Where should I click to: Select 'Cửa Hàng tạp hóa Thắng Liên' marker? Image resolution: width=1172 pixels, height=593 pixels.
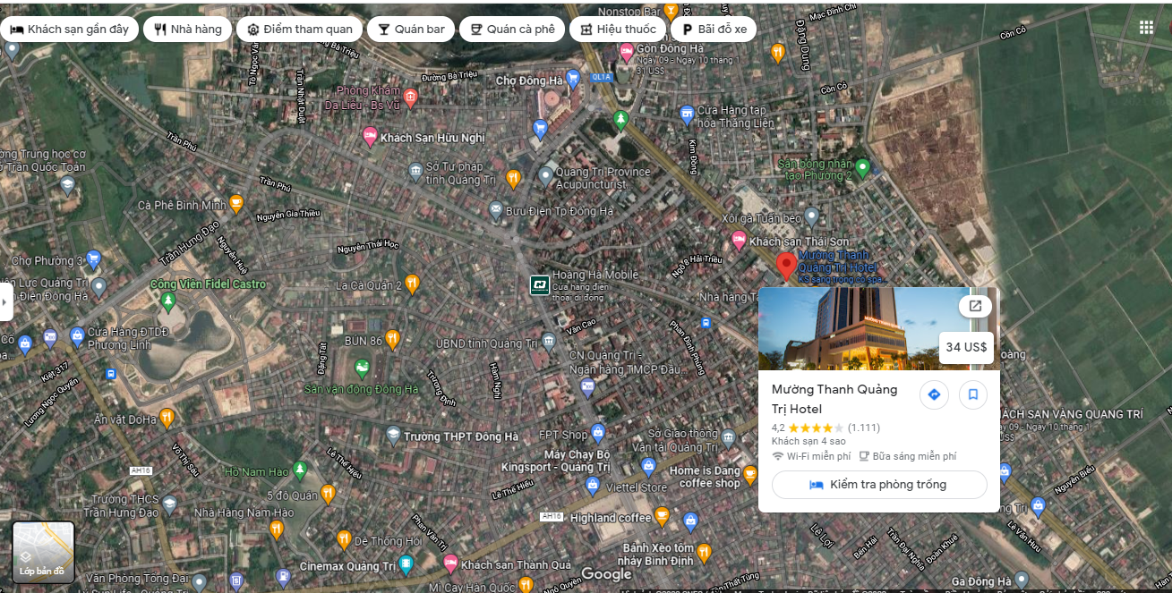point(687,114)
